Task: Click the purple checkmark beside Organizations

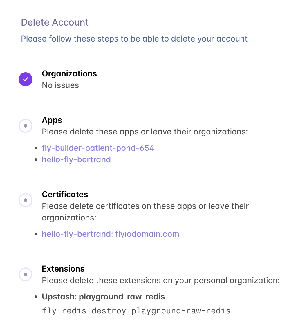Action: coord(26,79)
